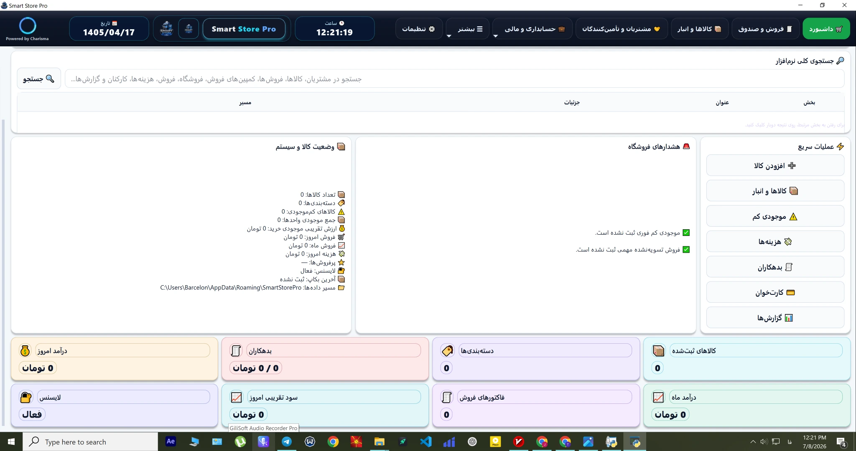Click the بدهکاران quick action button
The width and height of the screenshot is (856, 451).
775,267
